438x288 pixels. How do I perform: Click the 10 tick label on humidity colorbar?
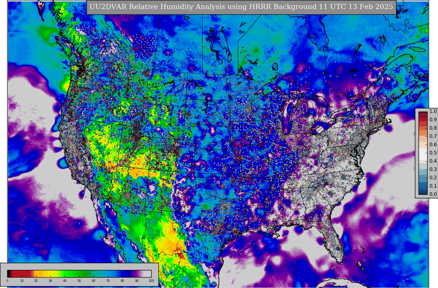(22, 281)
